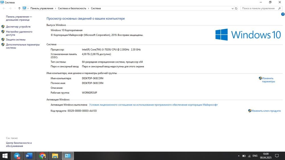
Task: Open the clock and date flyout
Action: point(266,156)
